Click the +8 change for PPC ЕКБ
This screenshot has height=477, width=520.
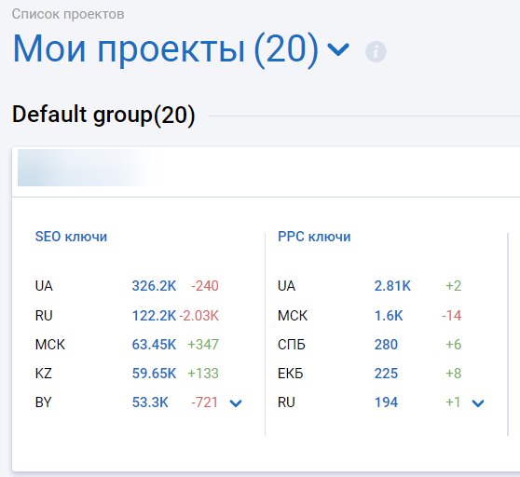453,374
